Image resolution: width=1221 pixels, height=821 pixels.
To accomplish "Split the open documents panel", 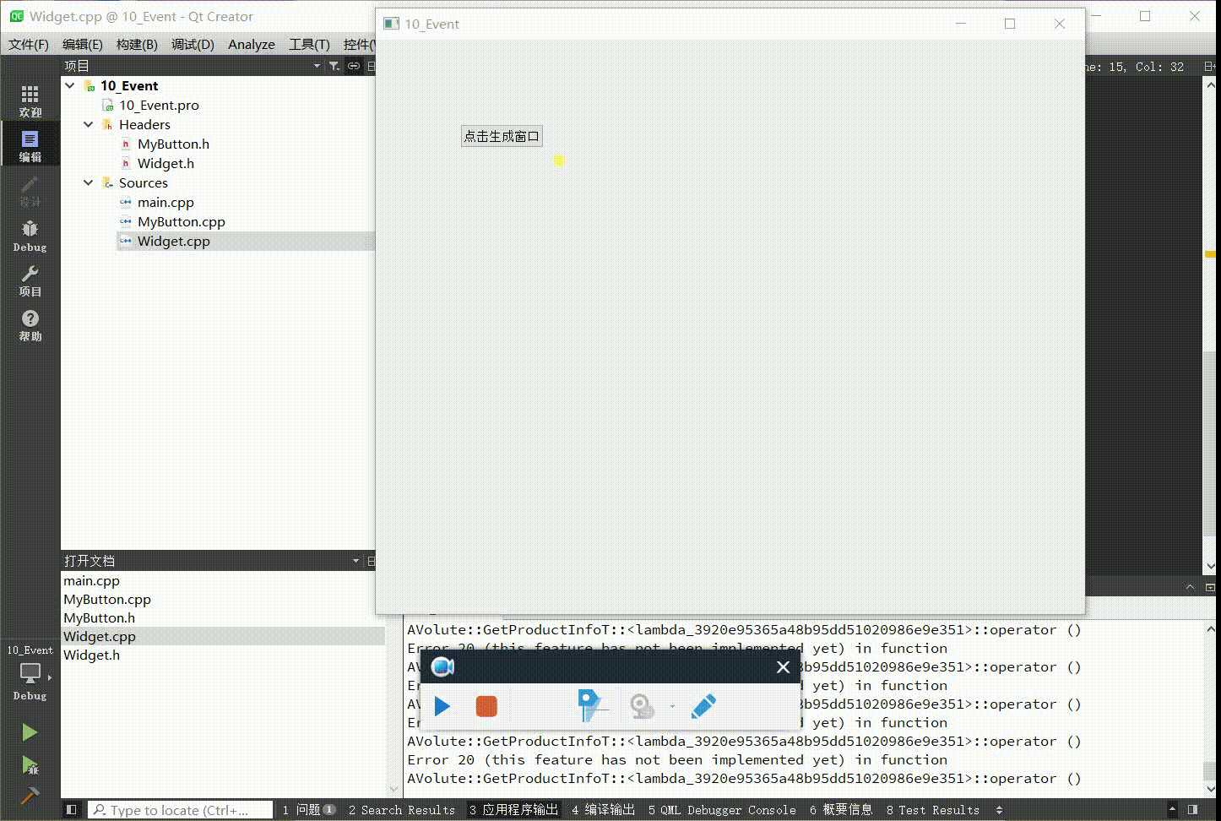I will click(x=371, y=561).
